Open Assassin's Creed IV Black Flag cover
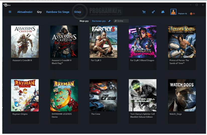 64,41
